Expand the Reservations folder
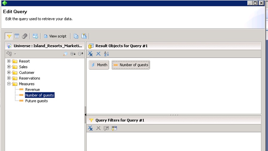268x151 pixels. pos(9,78)
